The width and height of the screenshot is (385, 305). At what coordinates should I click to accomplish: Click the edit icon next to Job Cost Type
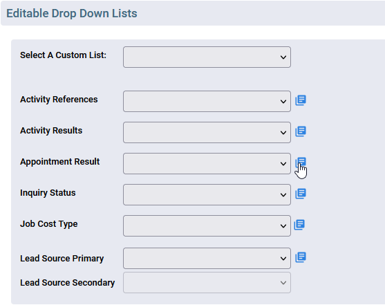pos(299,225)
